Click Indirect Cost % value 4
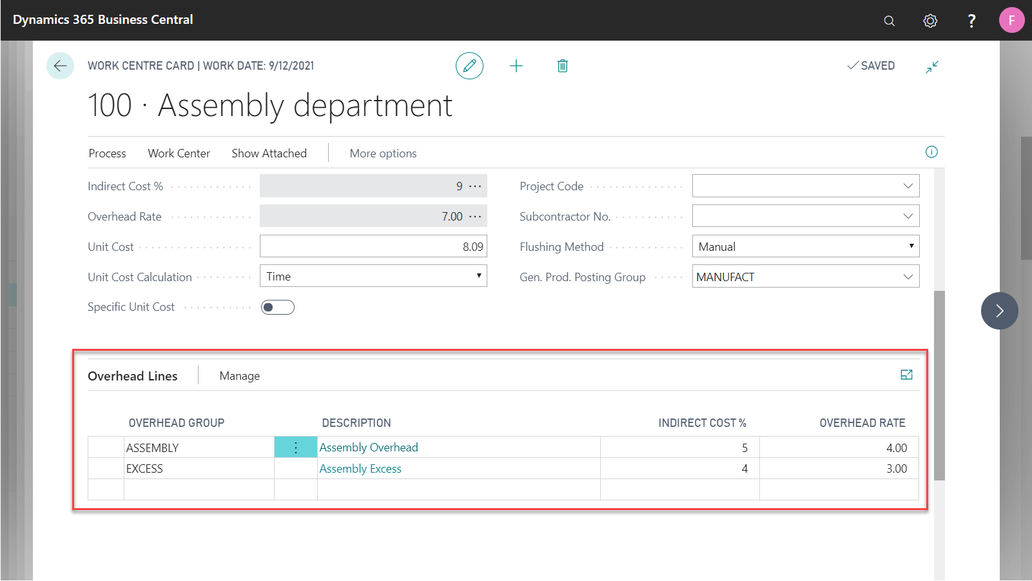This screenshot has width=1032, height=581. point(680,469)
